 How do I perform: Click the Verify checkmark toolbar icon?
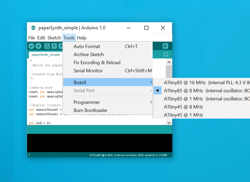[31, 46]
